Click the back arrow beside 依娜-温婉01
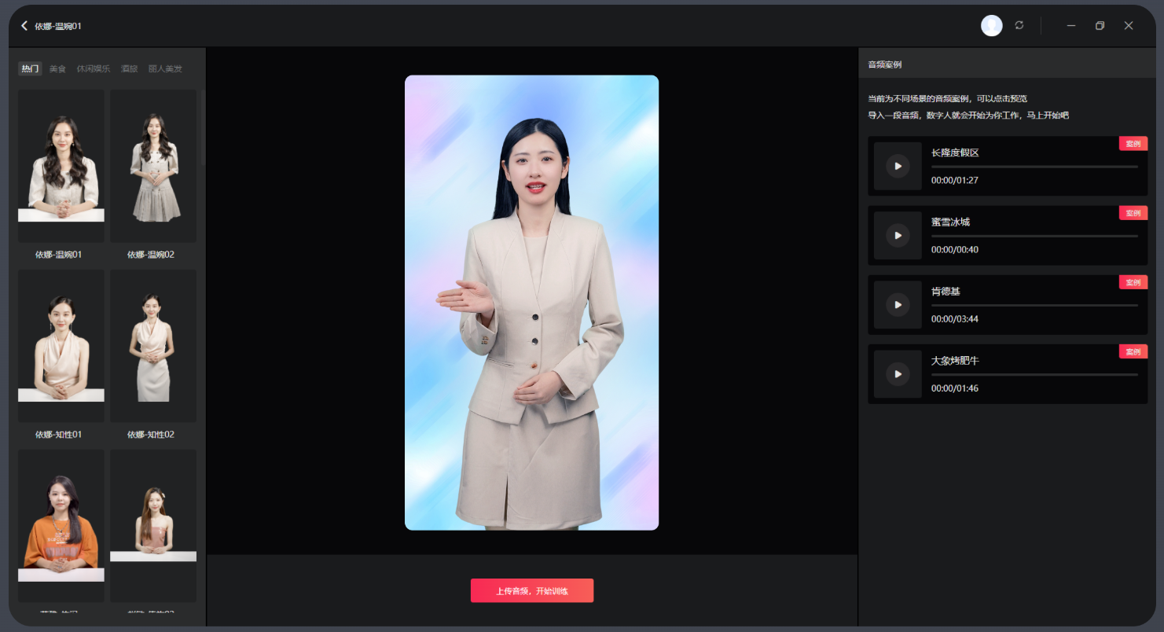The width and height of the screenshot is (1164, 632). [x=24, y=26]
